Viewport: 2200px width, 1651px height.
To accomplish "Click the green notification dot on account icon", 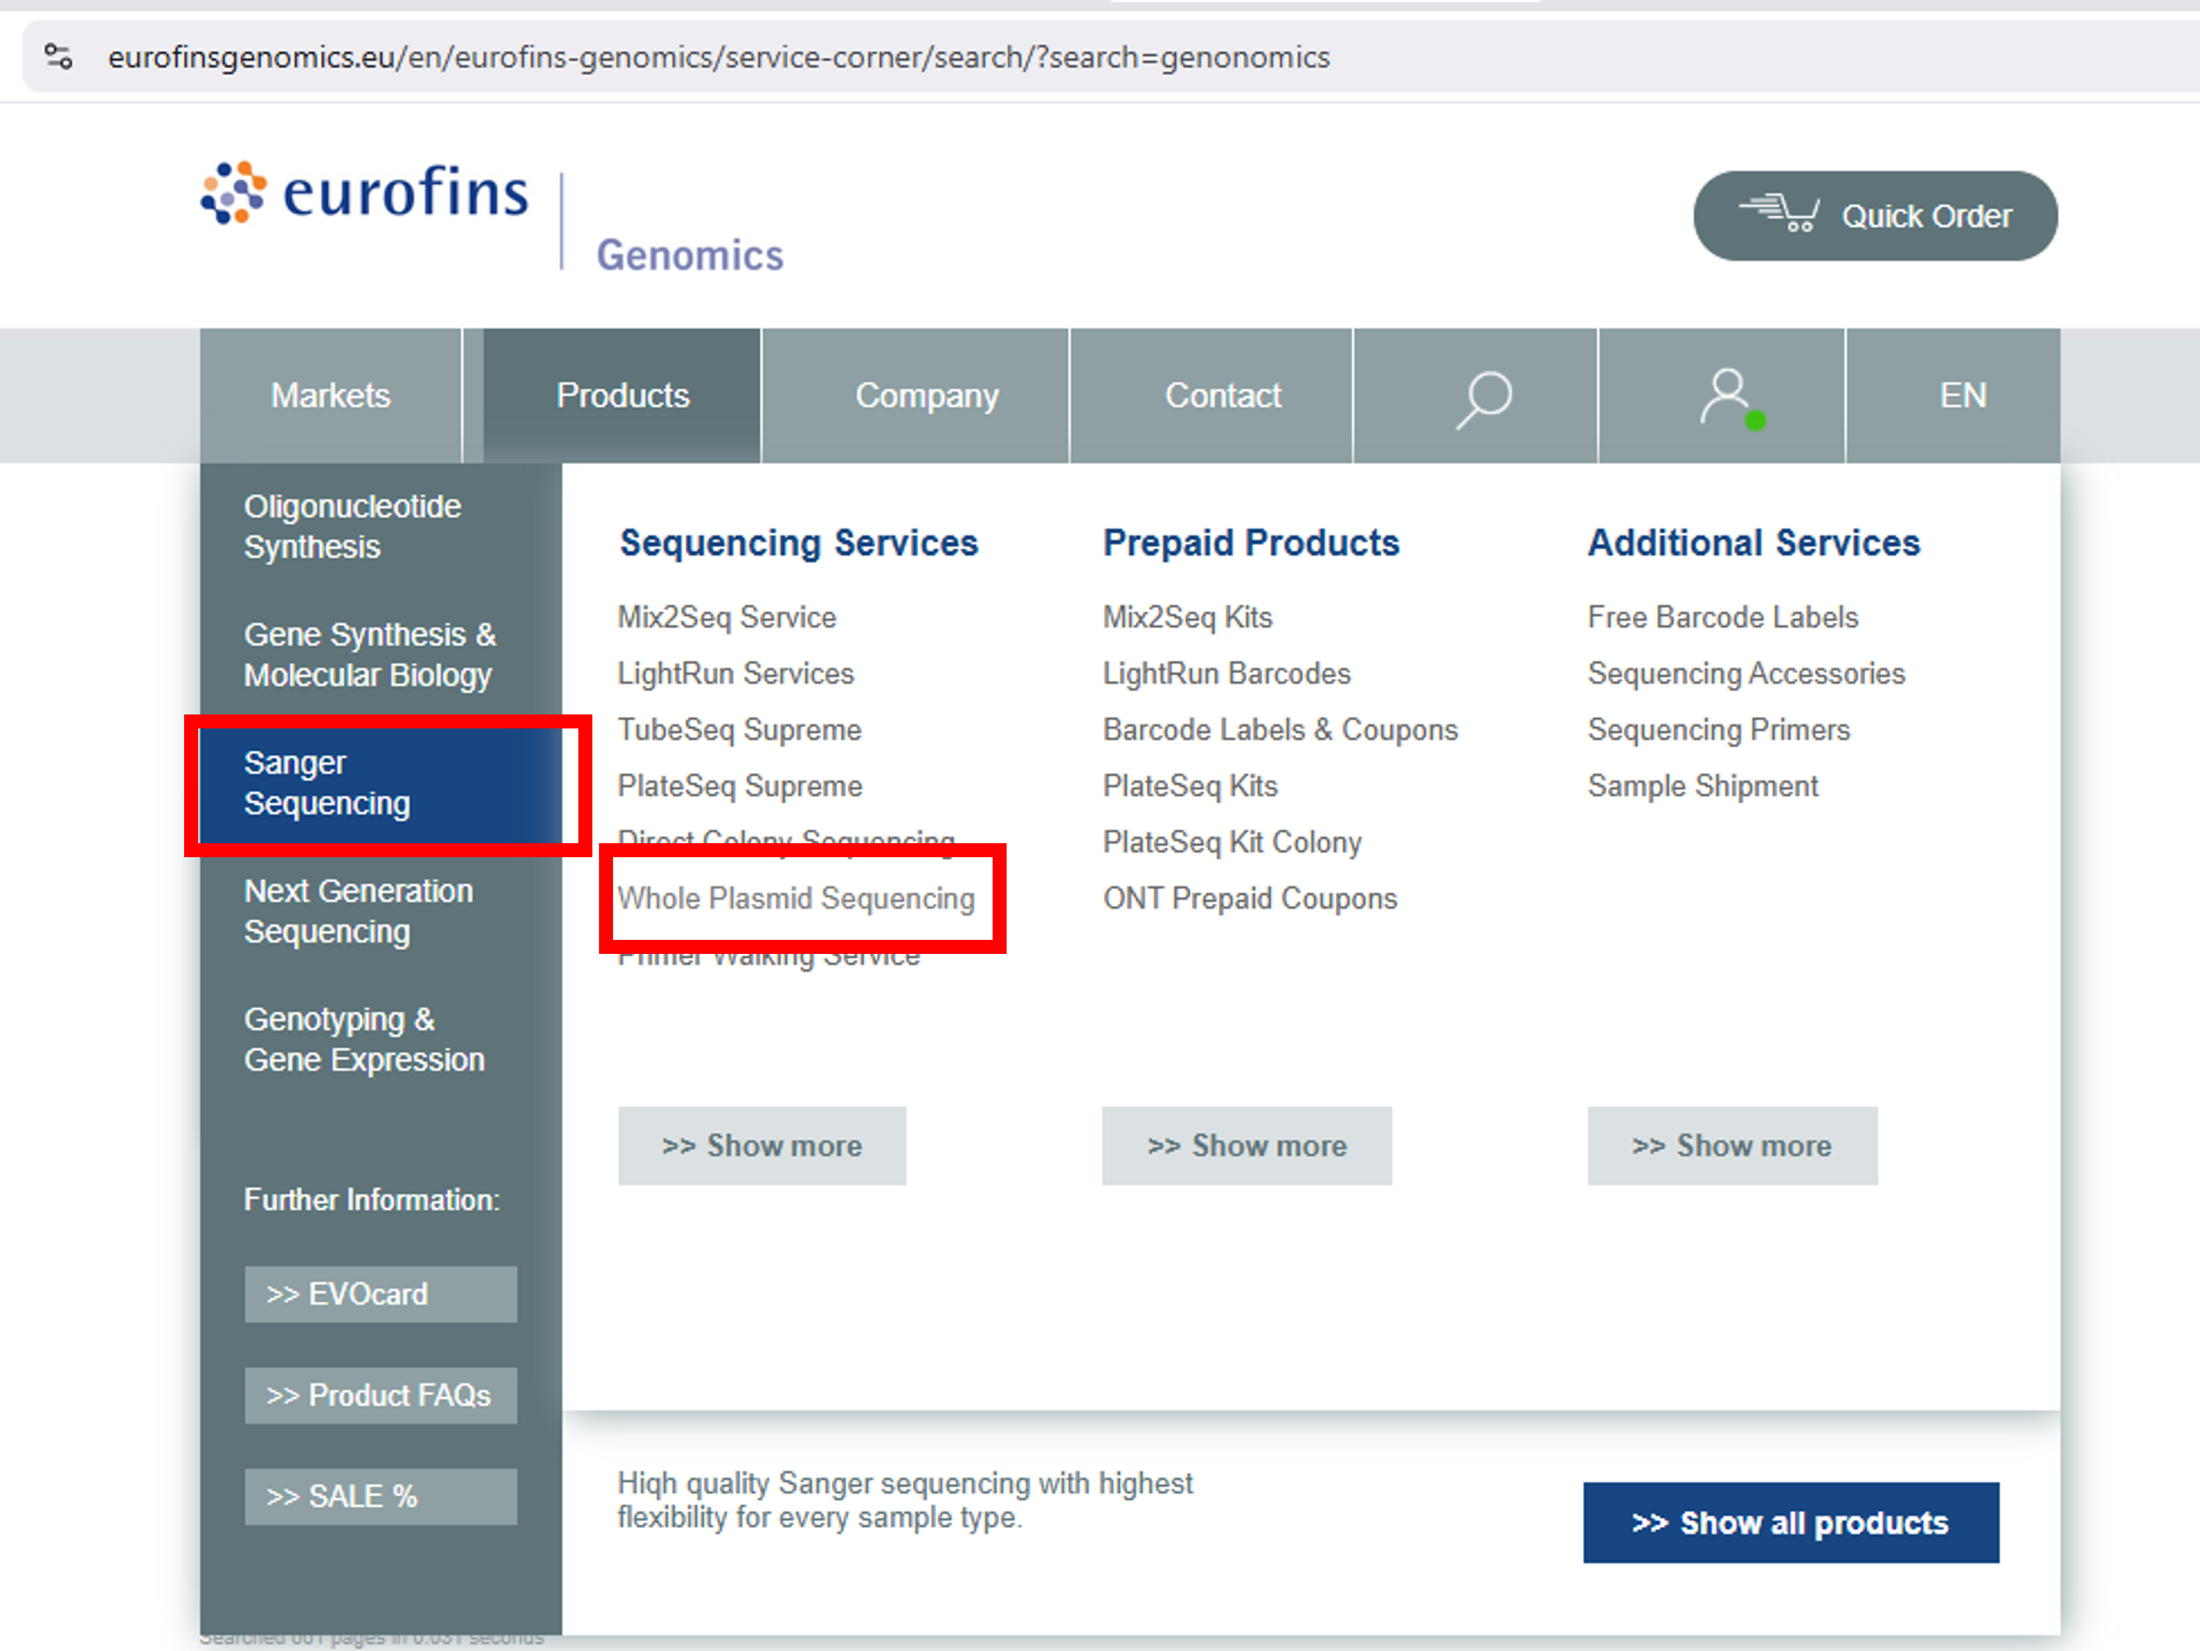I will click(x=1756, y=421).
